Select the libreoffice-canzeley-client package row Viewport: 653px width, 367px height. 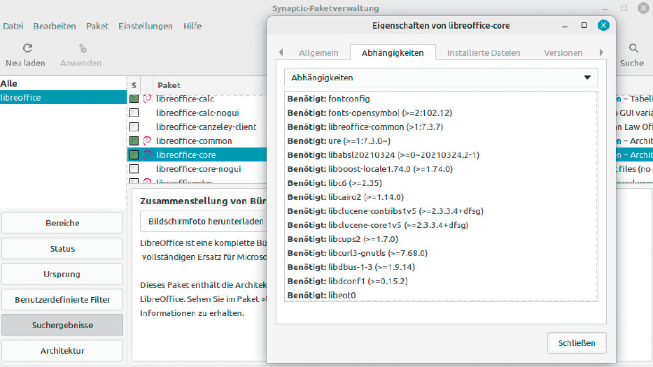click(197, 127)
